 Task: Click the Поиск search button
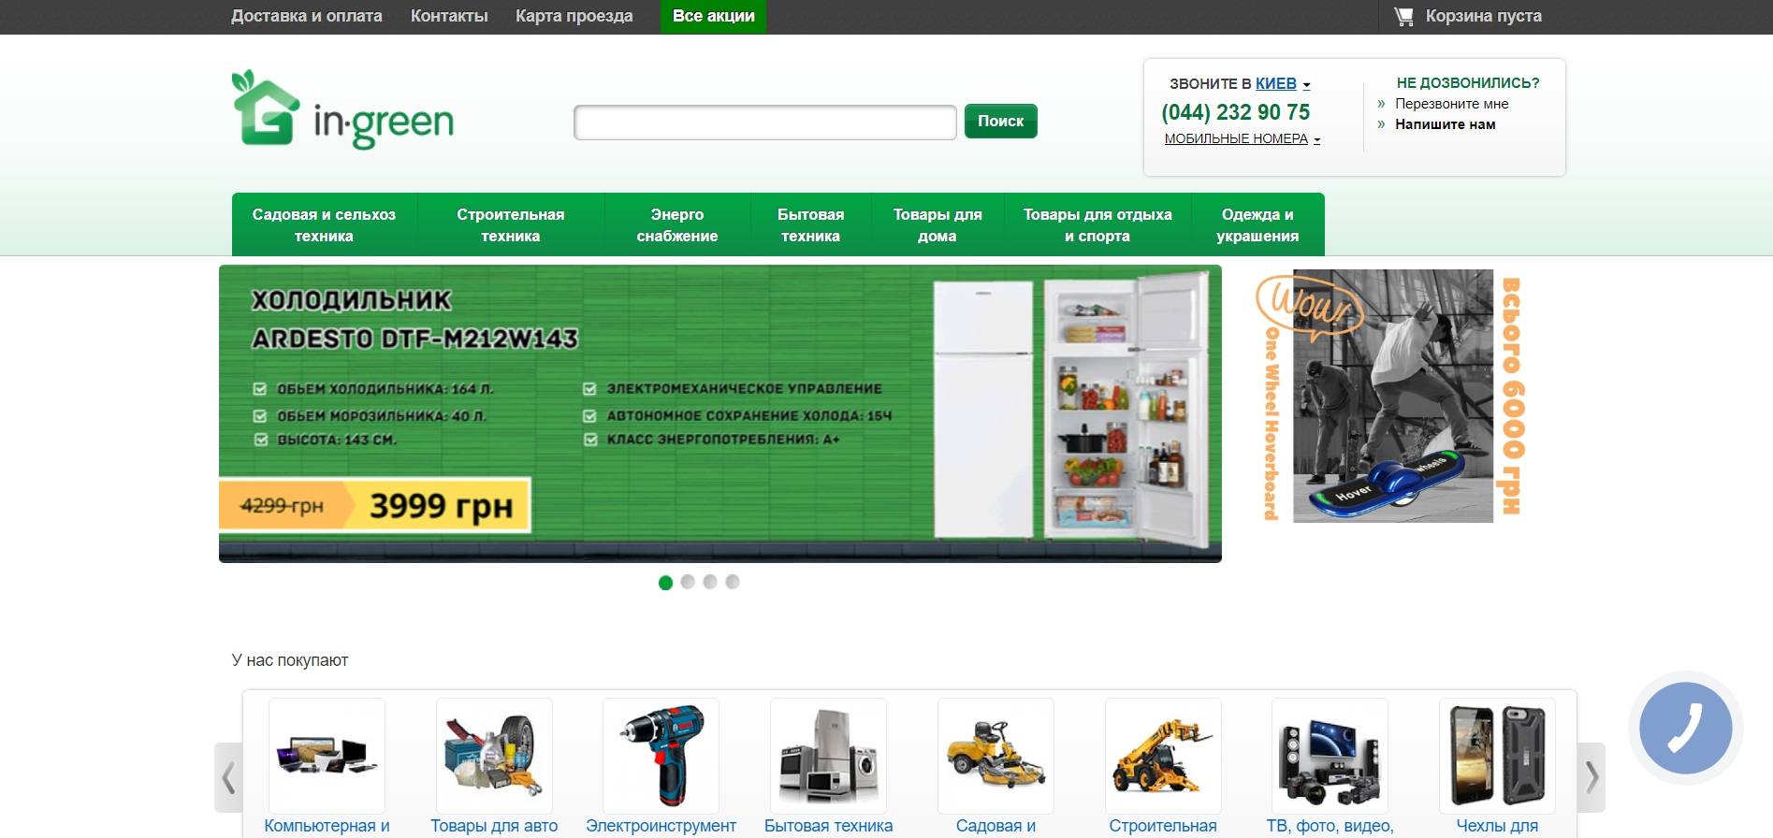(x=1001, y=121)
